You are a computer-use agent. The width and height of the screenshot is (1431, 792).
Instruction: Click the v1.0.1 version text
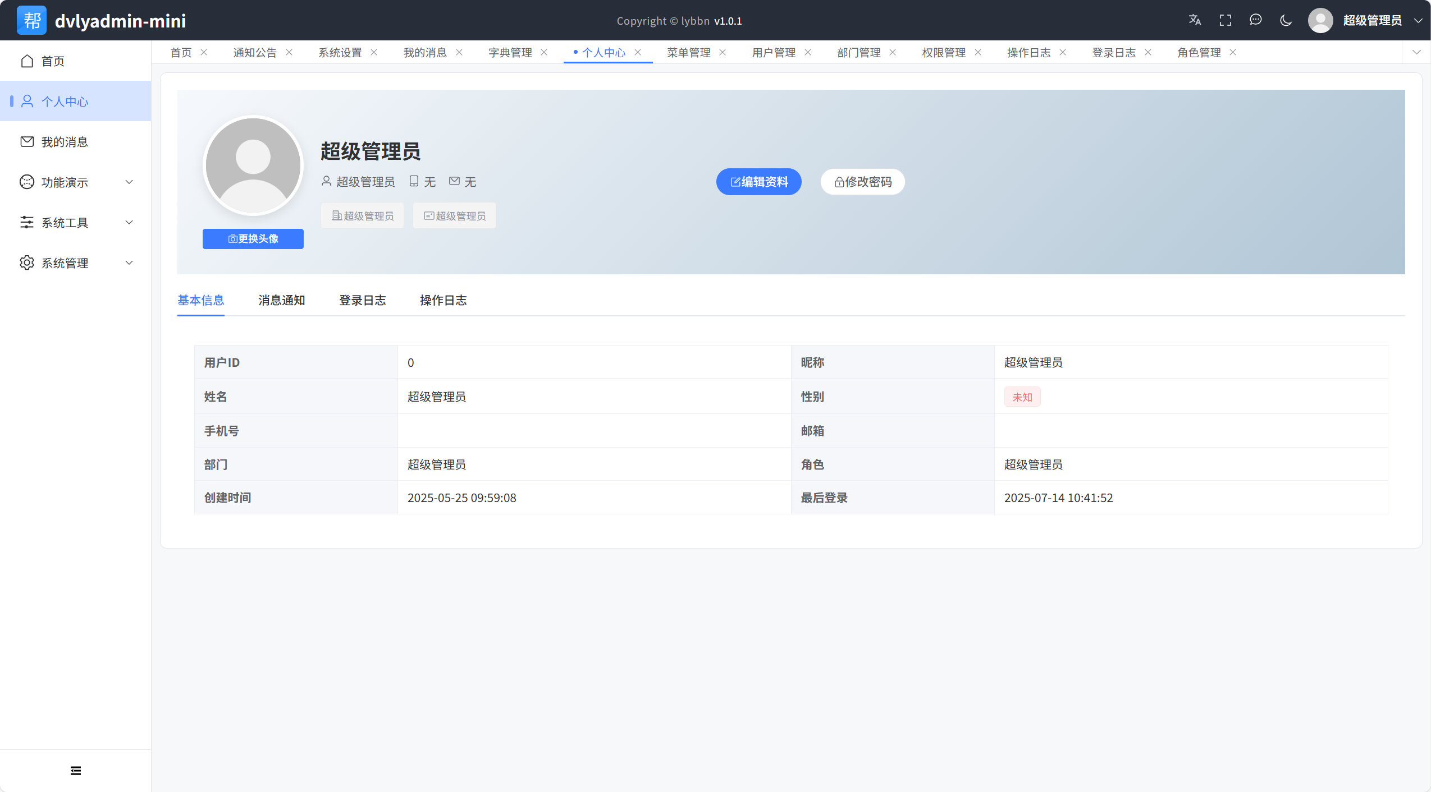click(728, 21)
